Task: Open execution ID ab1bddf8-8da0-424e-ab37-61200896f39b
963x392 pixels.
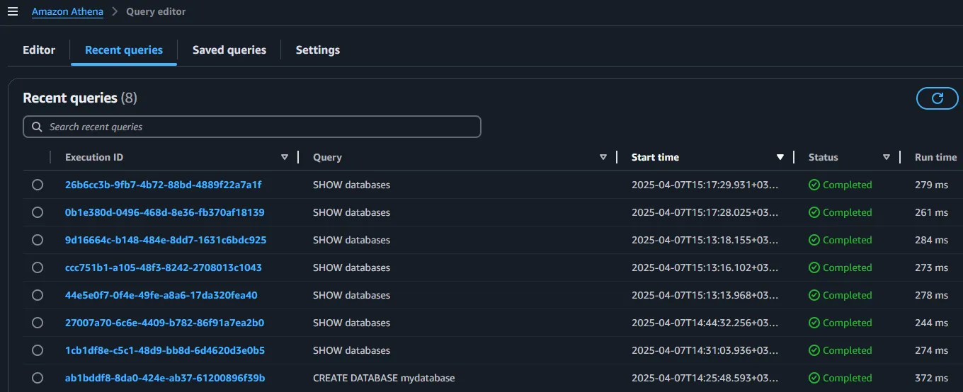Action: click(165, 378)
